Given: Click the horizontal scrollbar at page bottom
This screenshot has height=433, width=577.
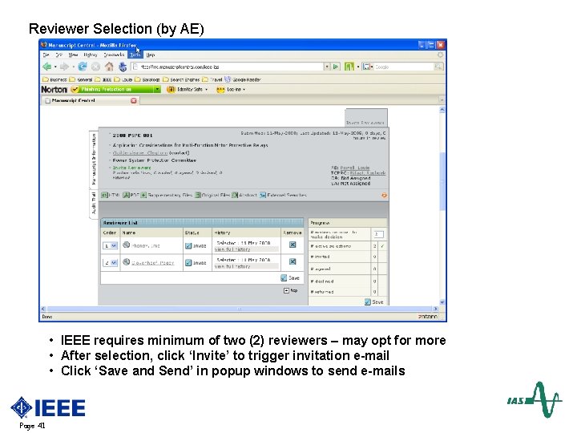Looking at the screenshot, I should tap(239, 309).
